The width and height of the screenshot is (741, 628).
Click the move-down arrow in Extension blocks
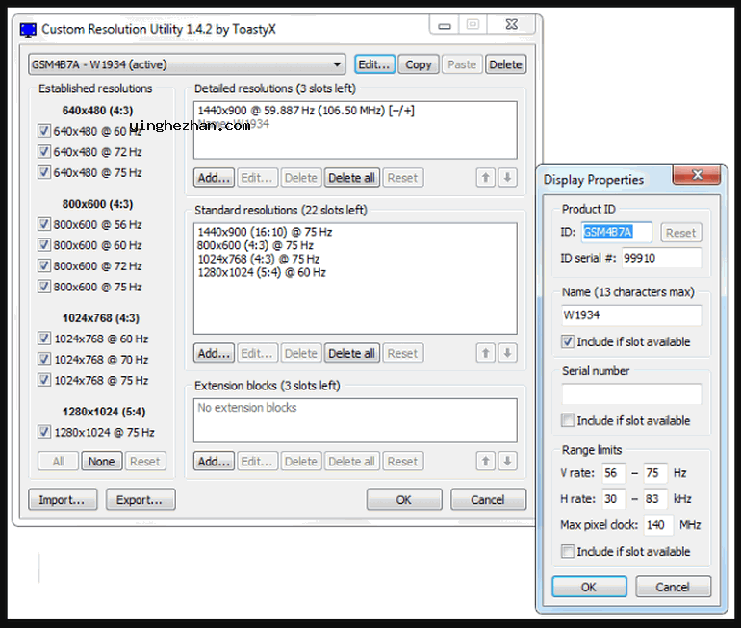[507, 462]
